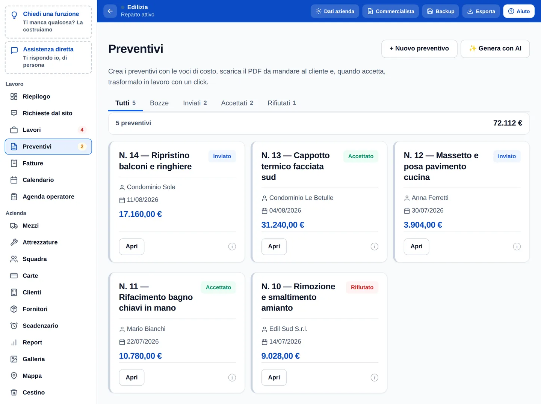Go to Lavori briefcase item
The height and width of the screenshot is (404, 541).
point(48,130)
